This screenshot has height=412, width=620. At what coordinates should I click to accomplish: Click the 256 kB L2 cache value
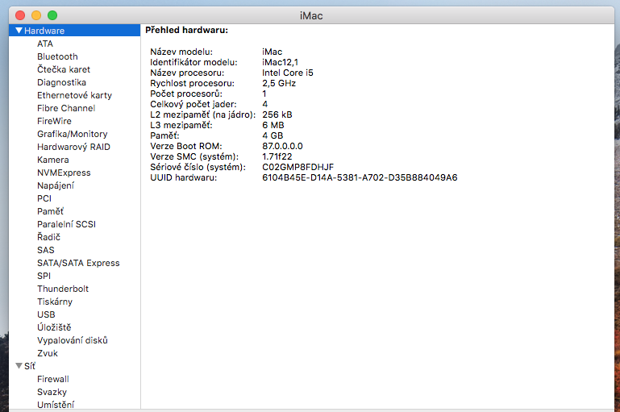(x=277, y=114)
